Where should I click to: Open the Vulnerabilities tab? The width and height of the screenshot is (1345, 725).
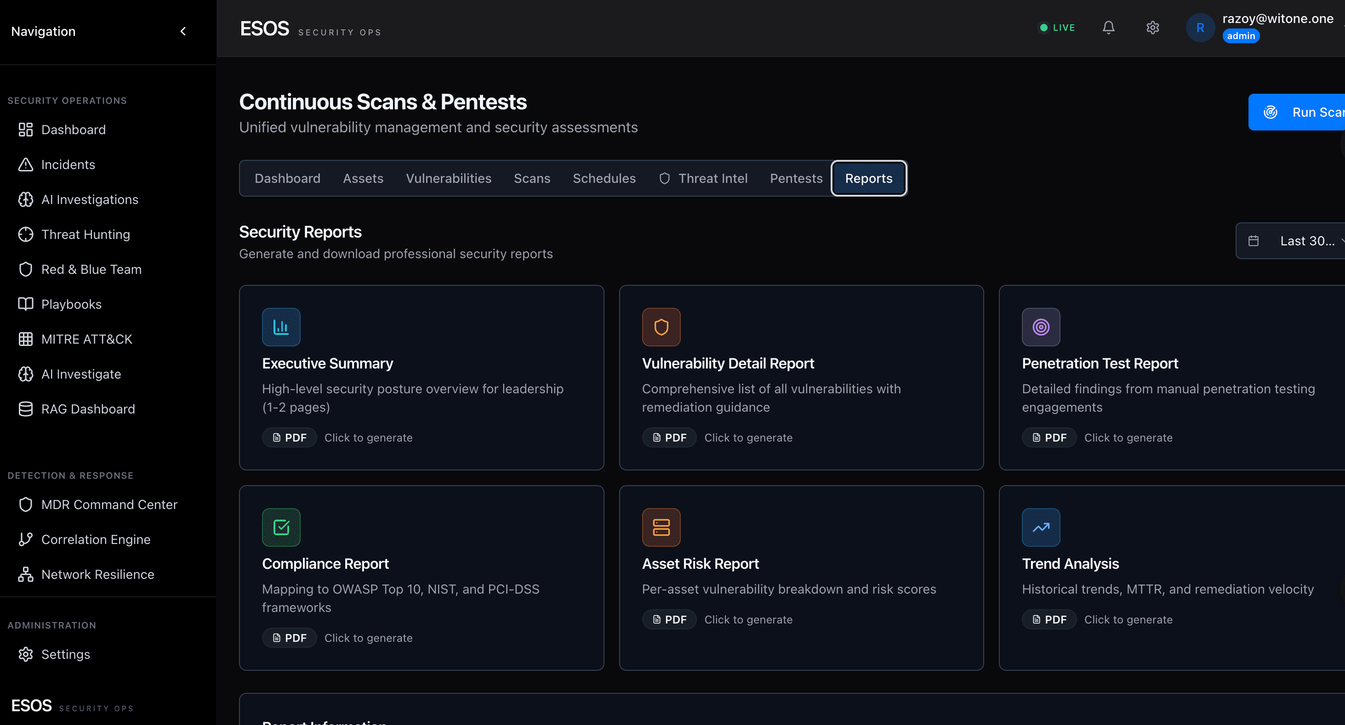click(x=449, y=179)
